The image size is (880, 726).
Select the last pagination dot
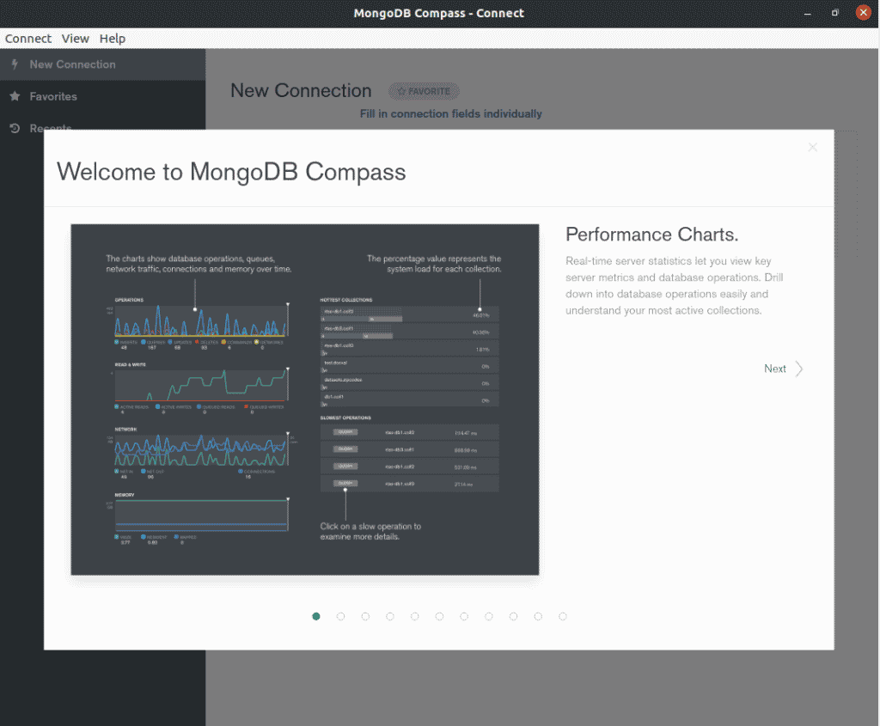tap(563, 616)
